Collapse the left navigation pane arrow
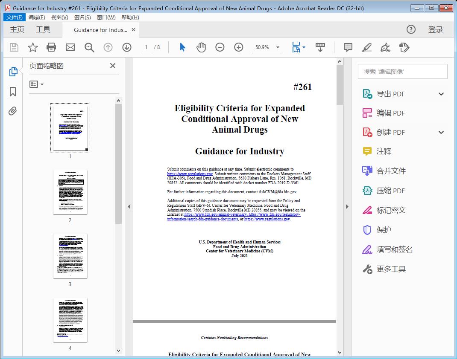The width and height of the screenshot is (457, 359). [129, 207]
